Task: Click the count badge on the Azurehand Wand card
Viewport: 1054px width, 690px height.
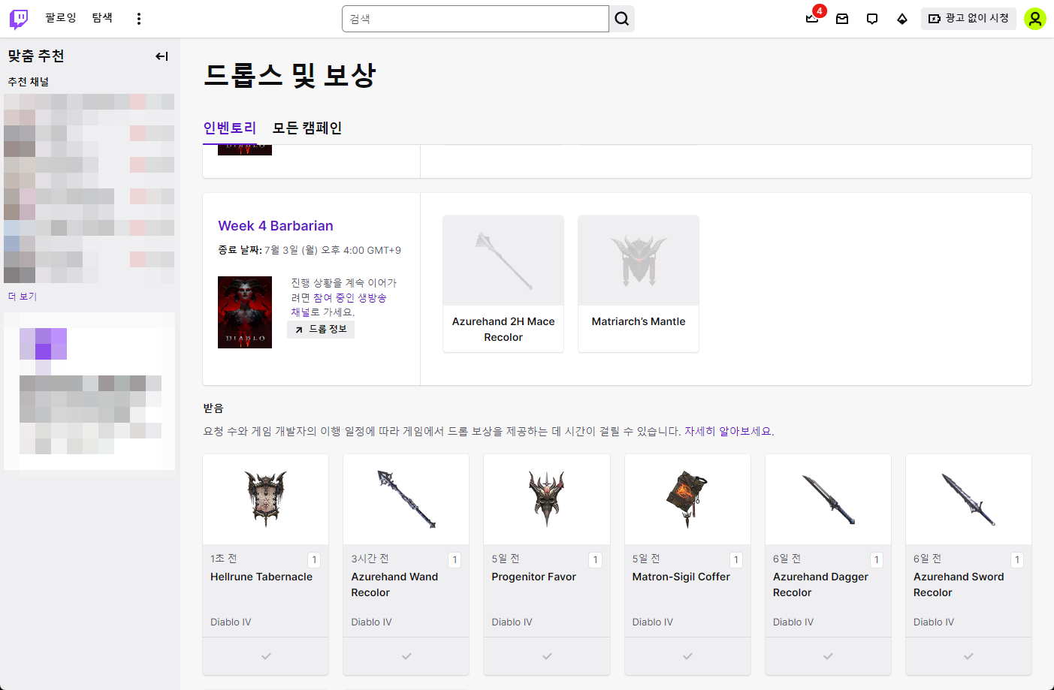Action: click(455, 560)
